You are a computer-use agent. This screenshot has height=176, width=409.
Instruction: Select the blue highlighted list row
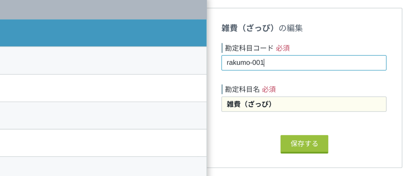tap(103, 33)
